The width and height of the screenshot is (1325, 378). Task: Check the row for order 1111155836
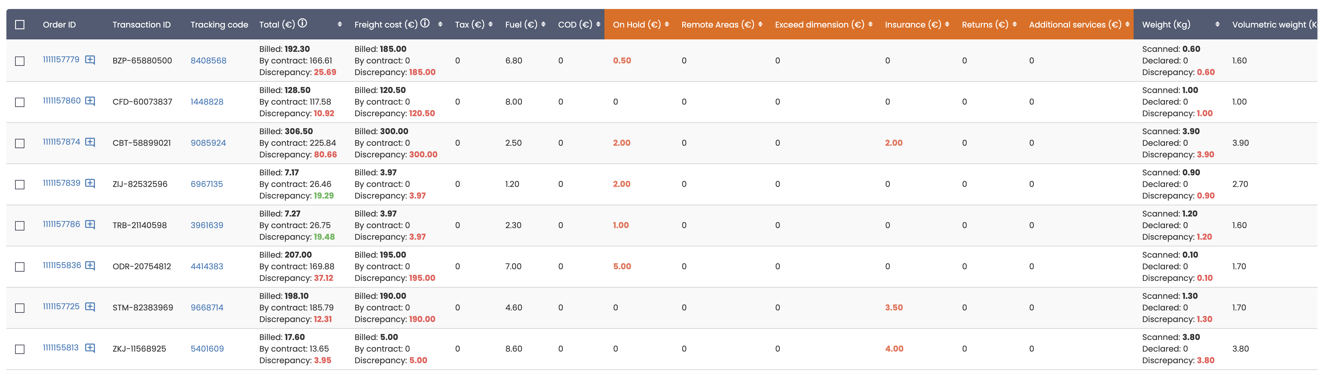(20, 267)
